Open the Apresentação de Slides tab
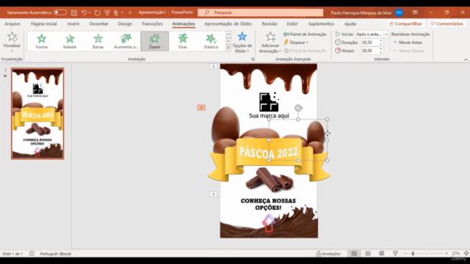 (x=228, y=23)
